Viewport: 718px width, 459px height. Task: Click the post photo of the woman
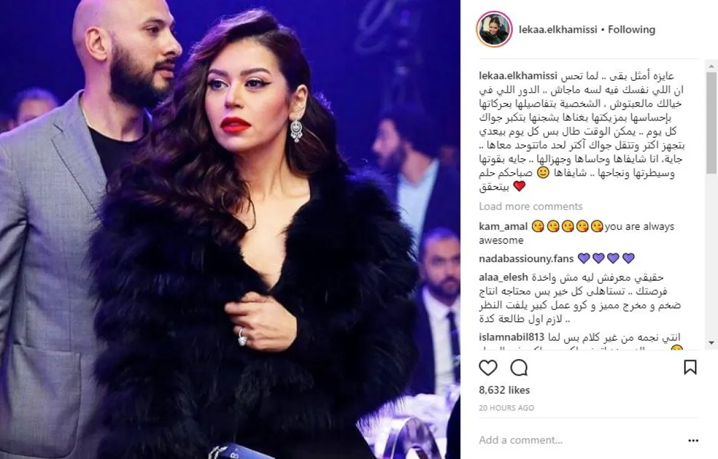click(230, 229)
